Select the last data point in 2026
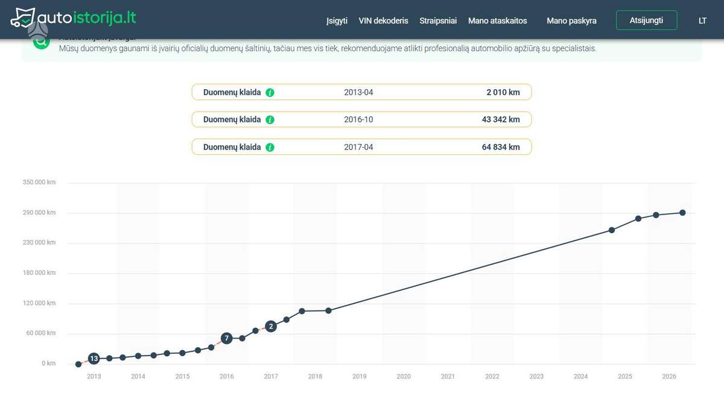The image size is (724, 408). [x=682, y=212]
